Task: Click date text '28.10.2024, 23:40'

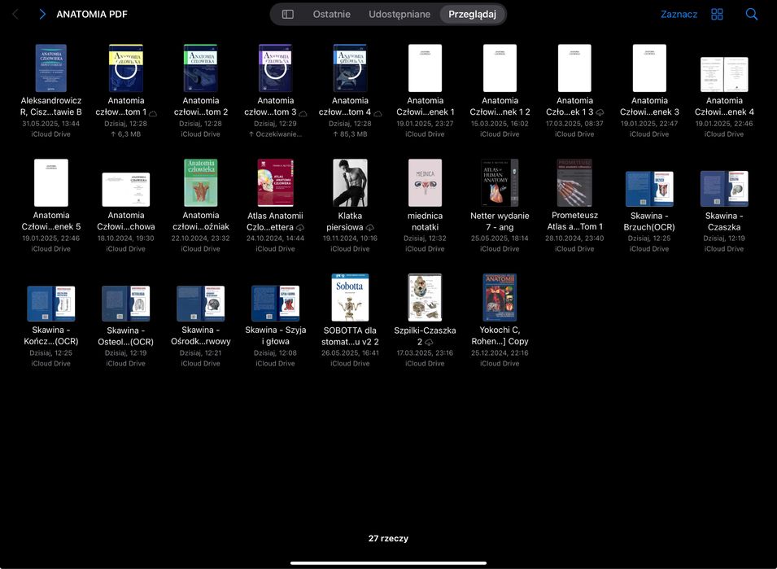Action: coord(575,239)
